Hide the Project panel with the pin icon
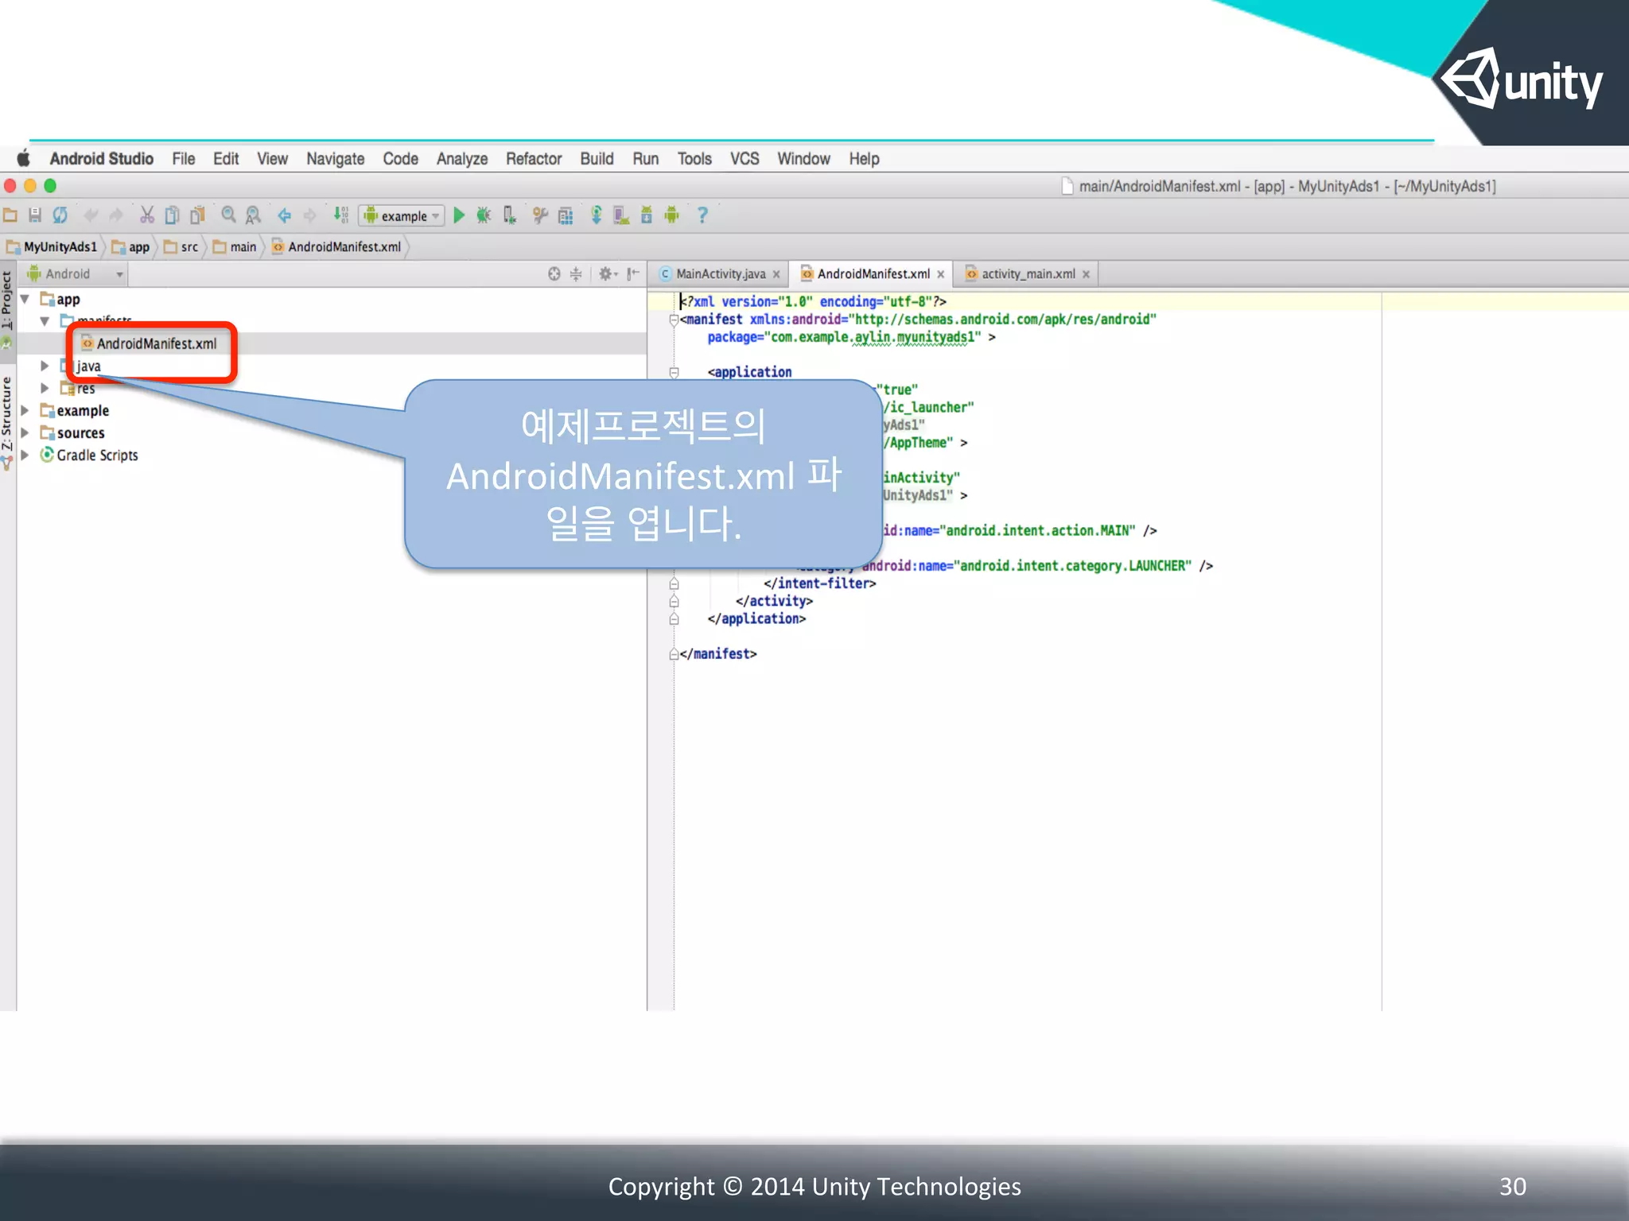This screenshot has width=1629, height=1221. [x=633, y=274]
